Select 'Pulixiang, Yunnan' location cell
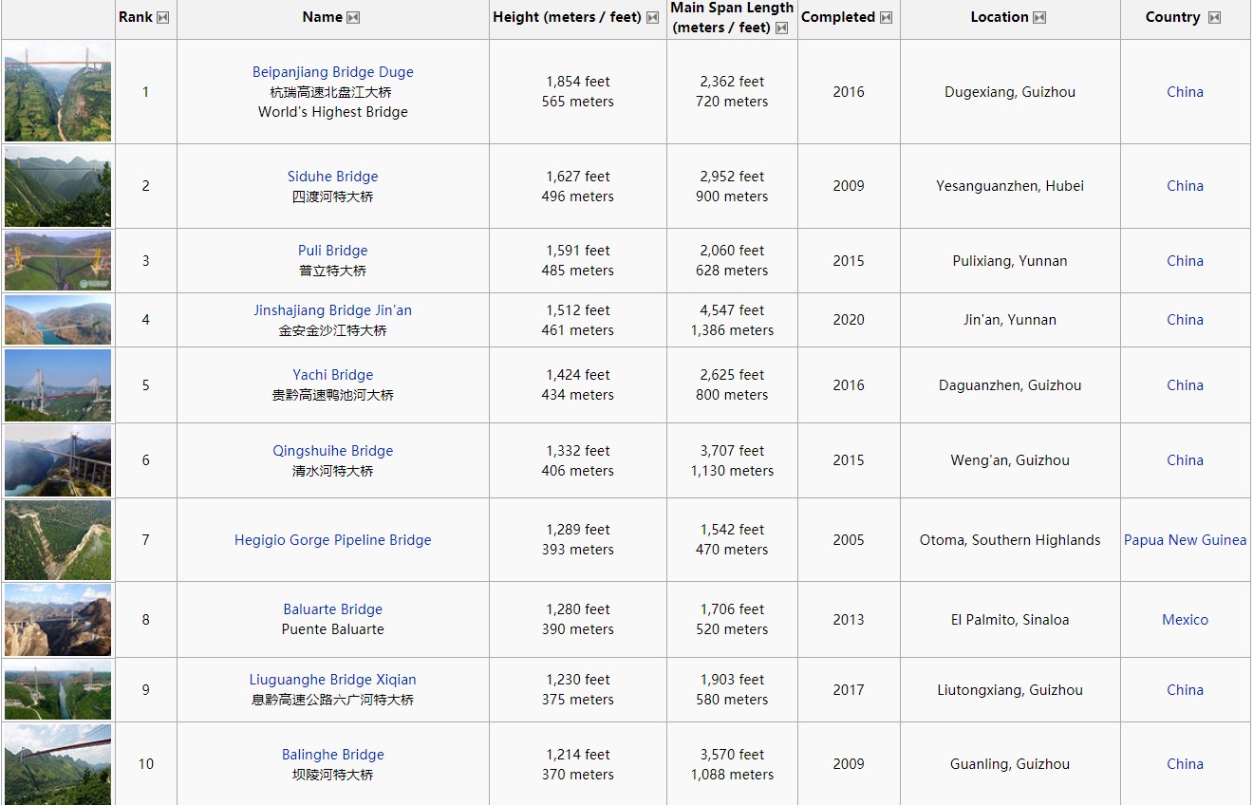The width and height of the screenshot is (1253, 805). tap(1010, 261)
